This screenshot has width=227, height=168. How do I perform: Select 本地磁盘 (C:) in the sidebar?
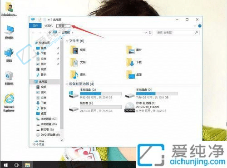[x=46, y=119]
